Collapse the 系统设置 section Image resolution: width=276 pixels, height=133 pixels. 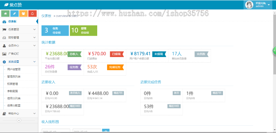pos(18,62)
